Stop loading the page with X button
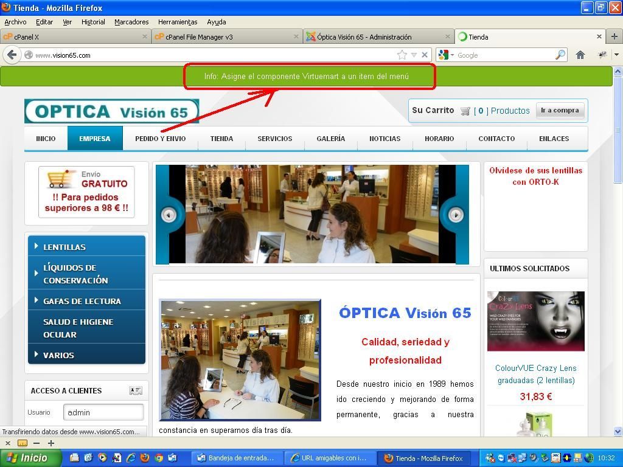This screenshot has width=623, height=467. tap(425, 55)
